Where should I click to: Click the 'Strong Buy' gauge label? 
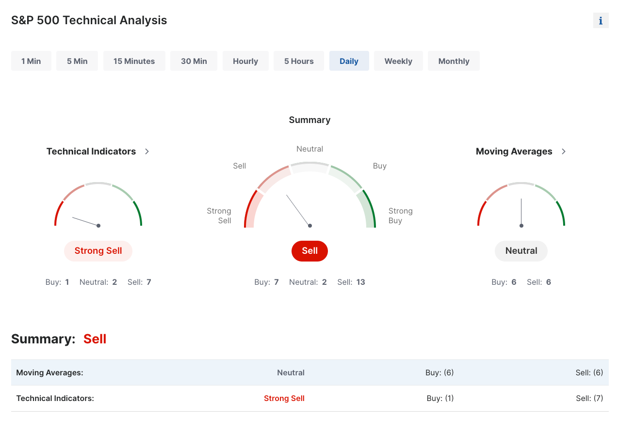(x=400, y=216)
